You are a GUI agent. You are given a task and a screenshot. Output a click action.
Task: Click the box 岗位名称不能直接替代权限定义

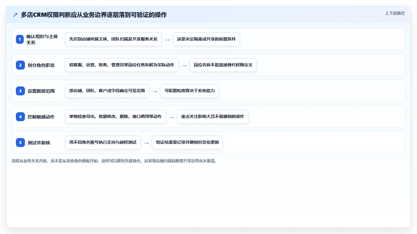[223, 65]
